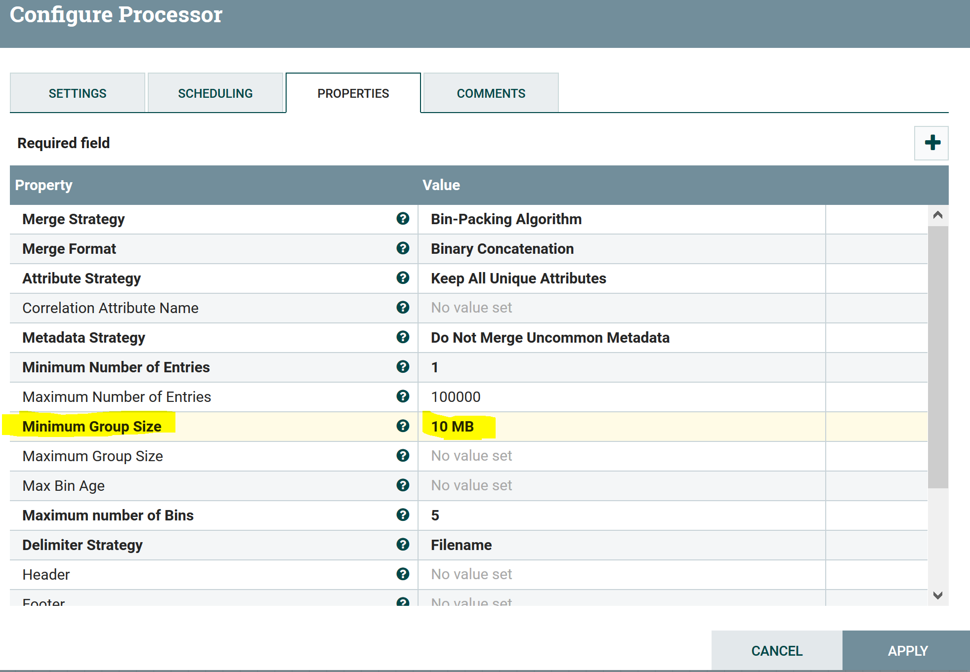This screenshot has width=970, height=672.
Task: Click the Minimum Number of Entries help icon
Action: (x=403, y=367)
